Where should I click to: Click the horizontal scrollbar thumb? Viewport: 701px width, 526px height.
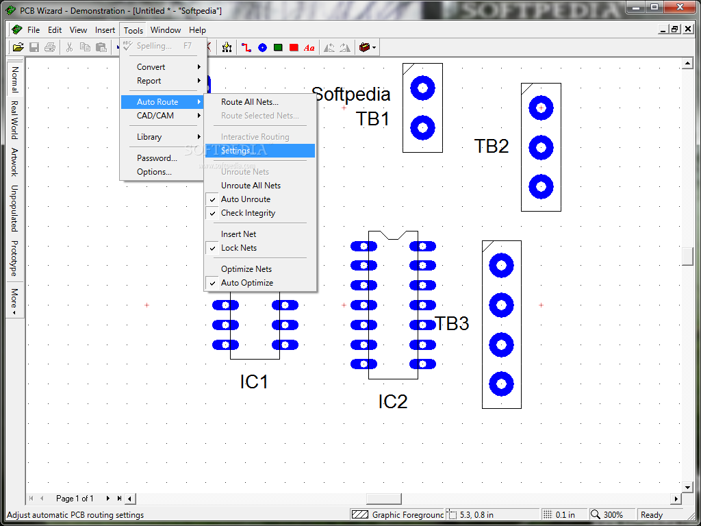pos(384,499)
